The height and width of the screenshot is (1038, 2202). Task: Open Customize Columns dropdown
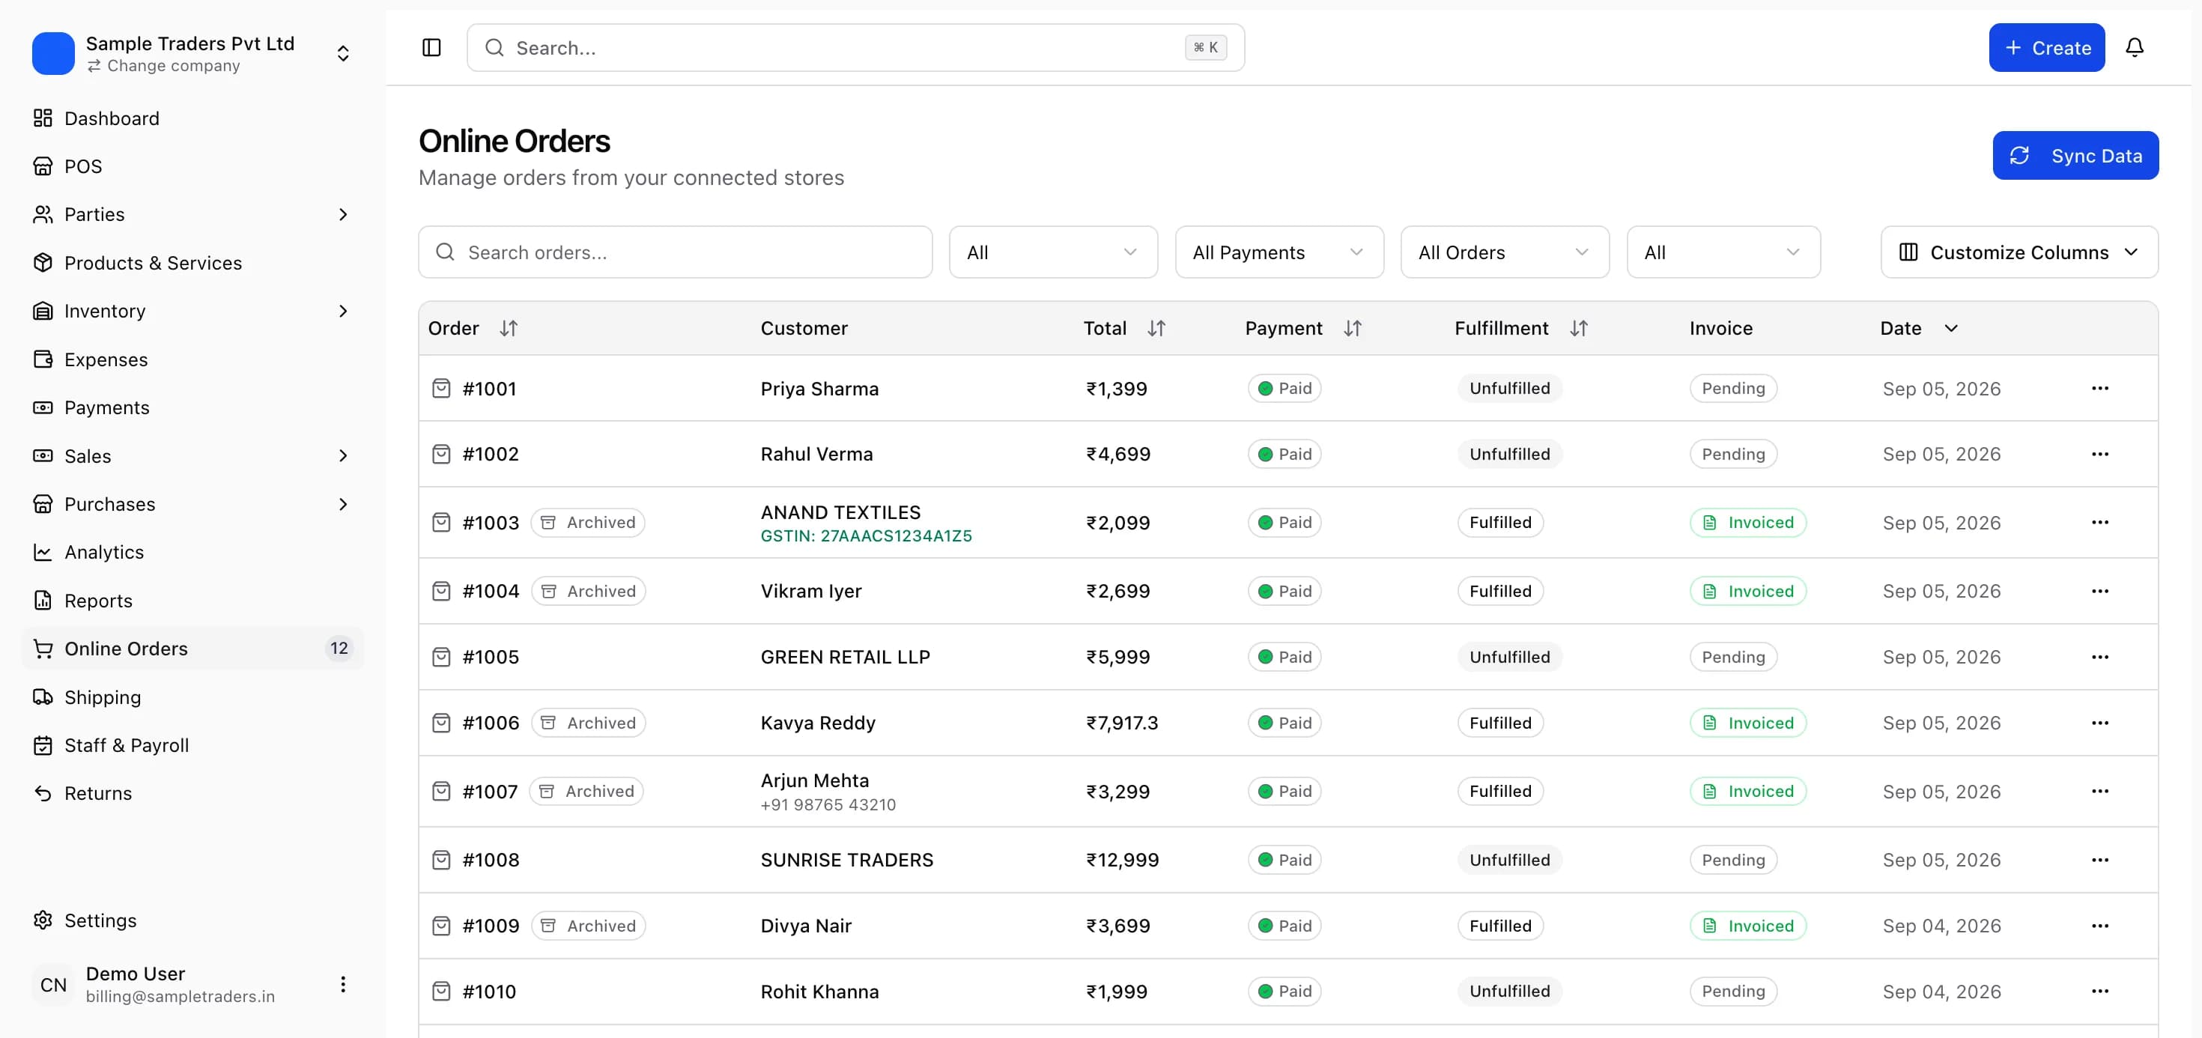tap(2018, 252)
